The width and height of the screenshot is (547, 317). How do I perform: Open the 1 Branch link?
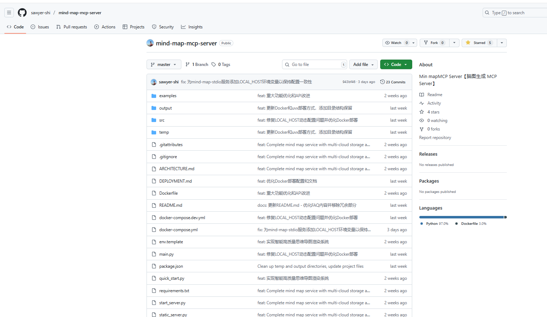(197, 65)
